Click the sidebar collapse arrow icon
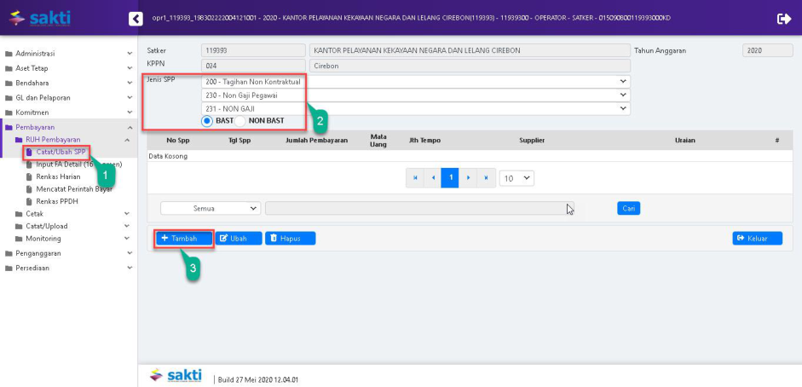The height and width of the screenshot is (387, 802). tap(136, 19)
